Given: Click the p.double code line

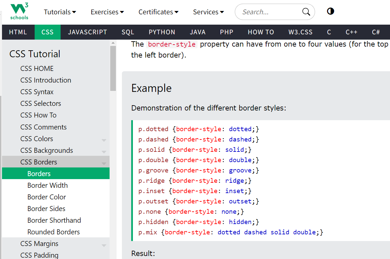Looking at the screenshot, I should coord(198,160).
